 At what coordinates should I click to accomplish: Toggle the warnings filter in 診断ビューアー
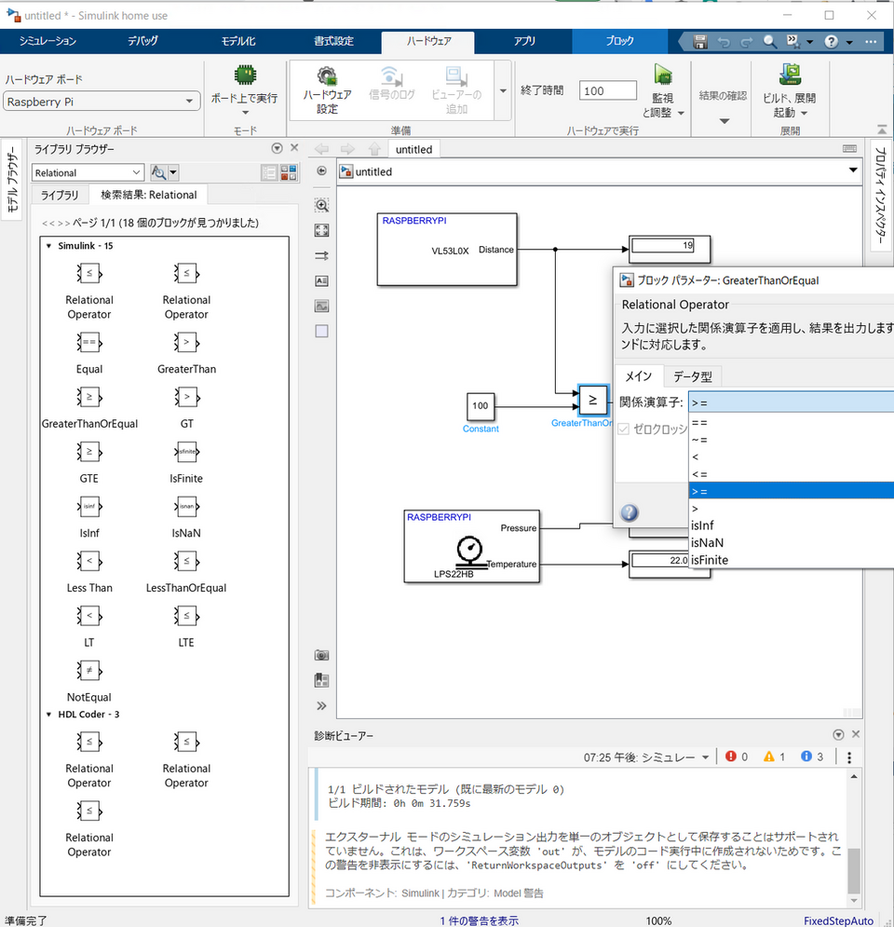pyautogui.click(x=774, y=757)
